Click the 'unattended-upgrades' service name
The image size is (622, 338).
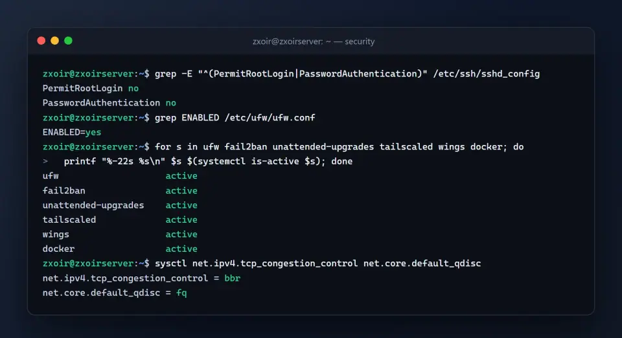coord(93,205)
